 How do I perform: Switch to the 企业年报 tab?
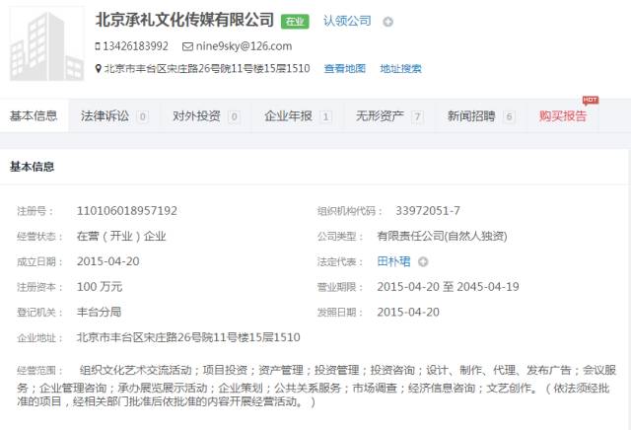(298, 116)
